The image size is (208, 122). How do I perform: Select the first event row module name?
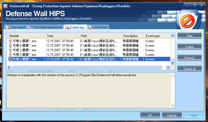coord(25,41)
